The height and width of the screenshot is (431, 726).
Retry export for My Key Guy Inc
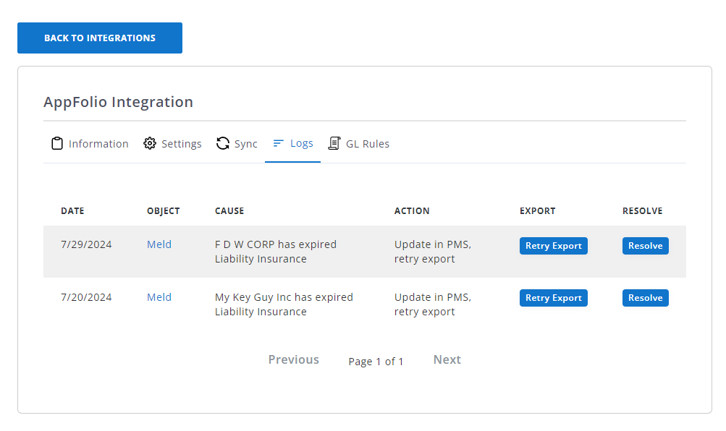pos(553,298)
